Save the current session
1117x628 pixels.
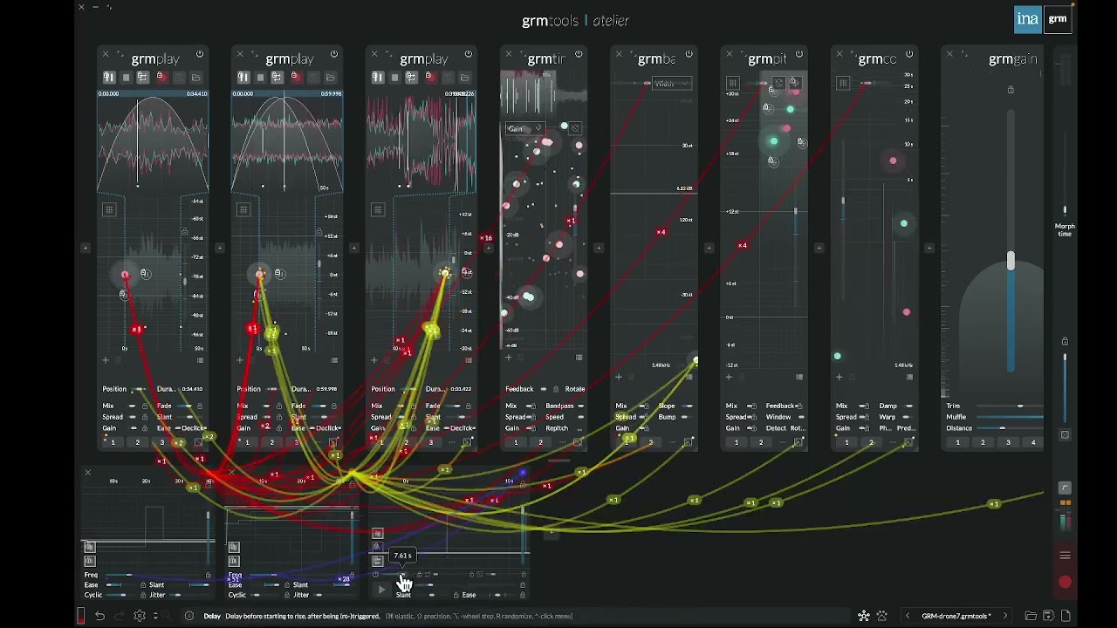1049,616
